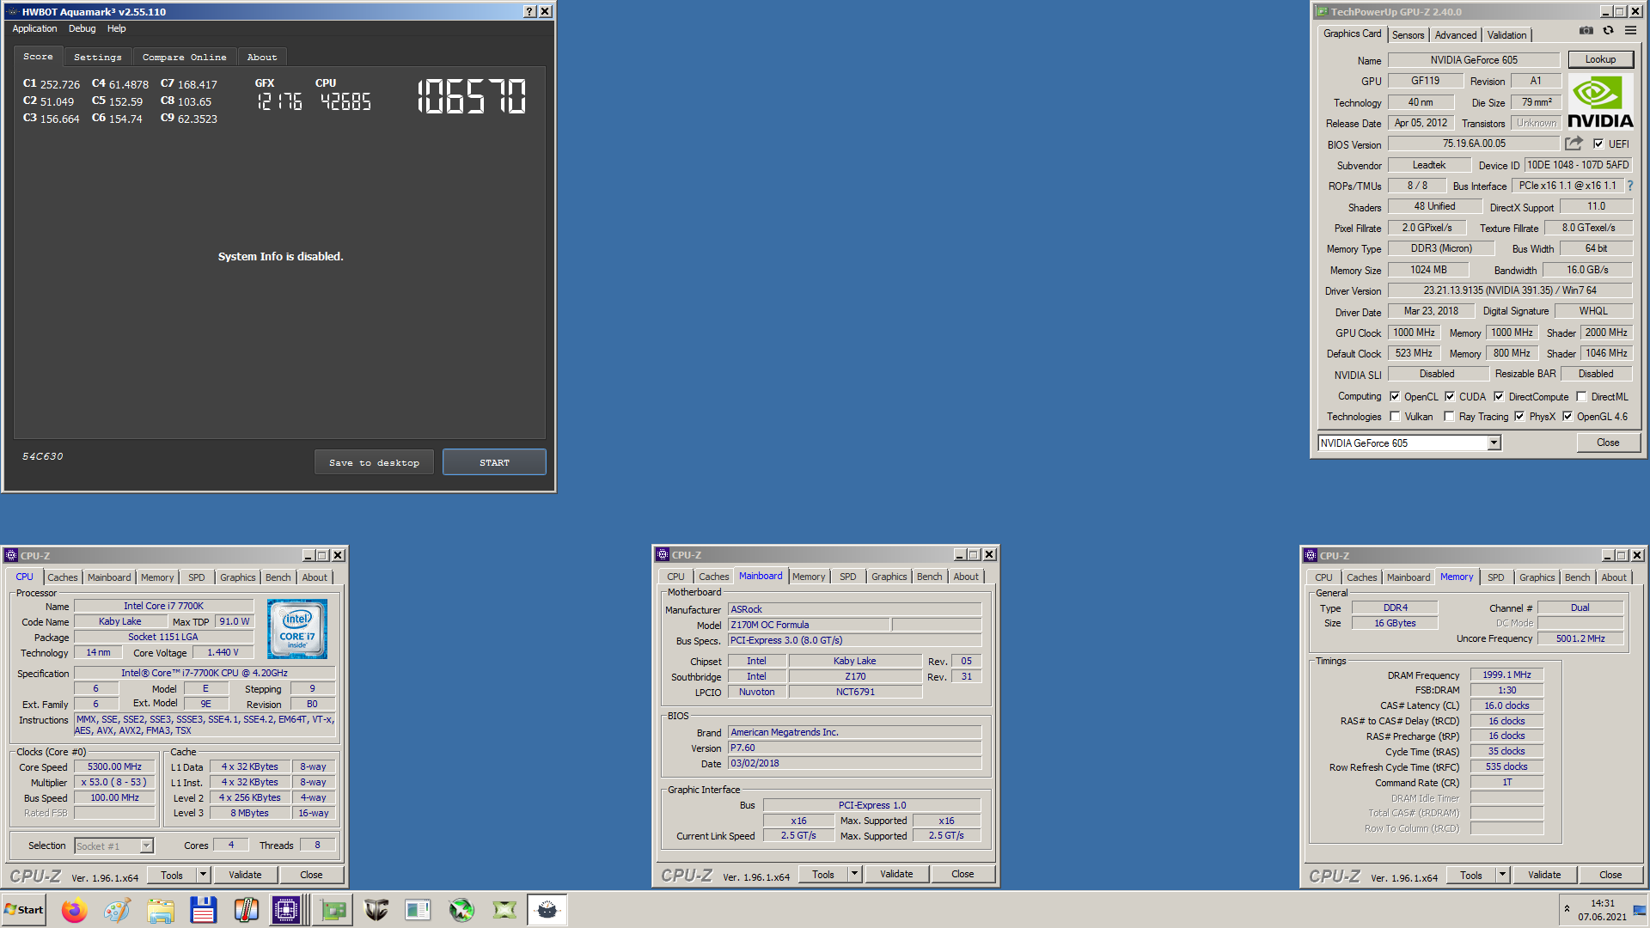Open the Debug menu in Aquamark
Image resolution: width=1650 pixels, height=928 pixels.
(82, 28)
